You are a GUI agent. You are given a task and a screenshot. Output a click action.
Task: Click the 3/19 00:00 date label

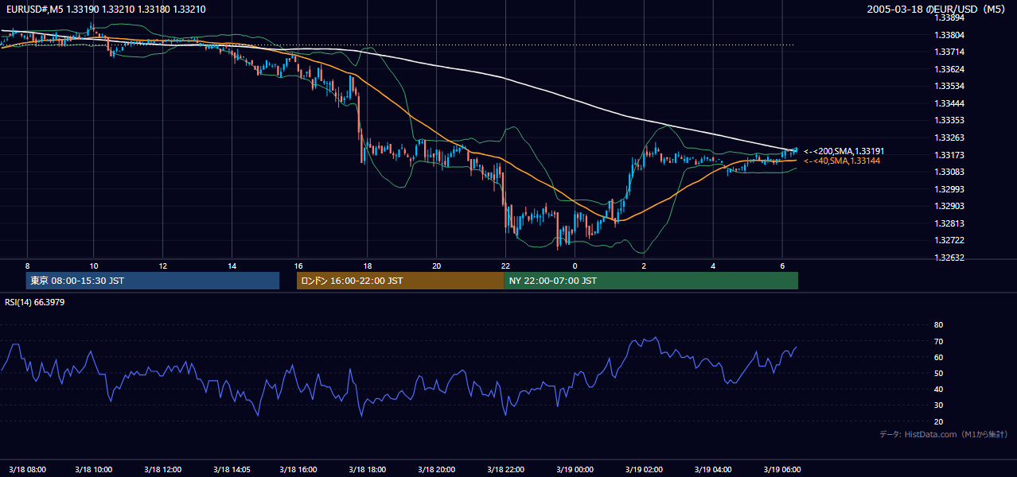575,469
